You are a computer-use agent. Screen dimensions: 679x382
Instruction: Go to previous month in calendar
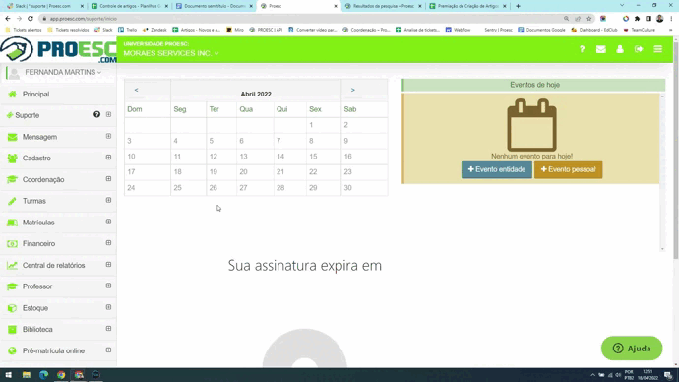136,91
